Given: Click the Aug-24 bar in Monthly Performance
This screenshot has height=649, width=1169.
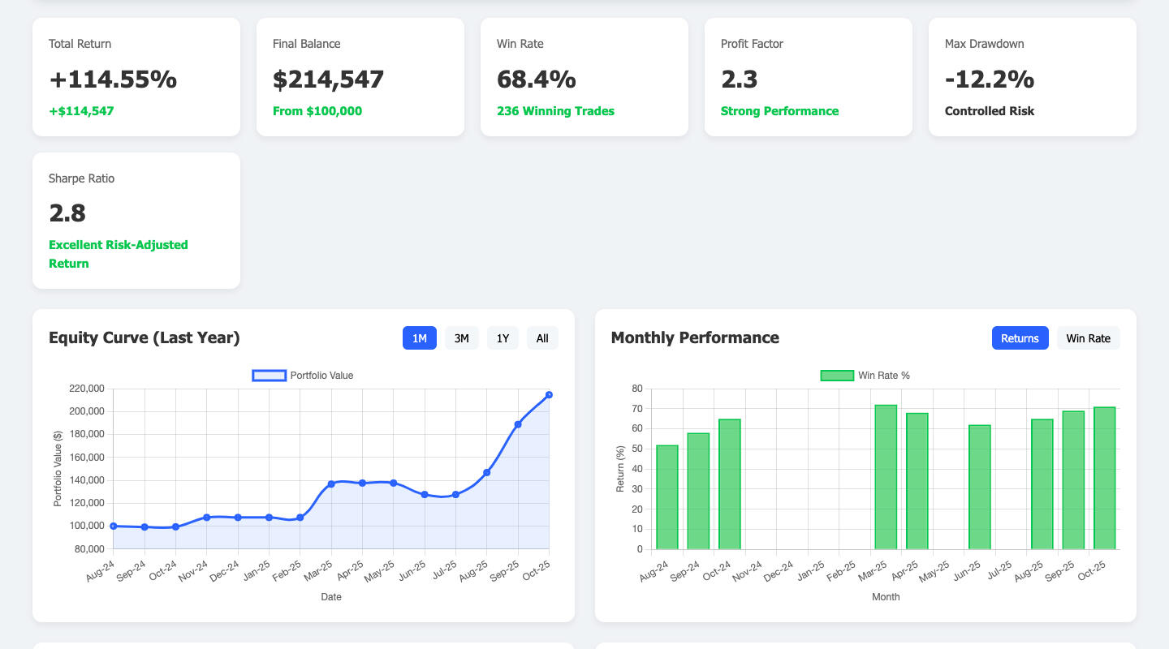Looking at the screenshot, I should point(667,497).
